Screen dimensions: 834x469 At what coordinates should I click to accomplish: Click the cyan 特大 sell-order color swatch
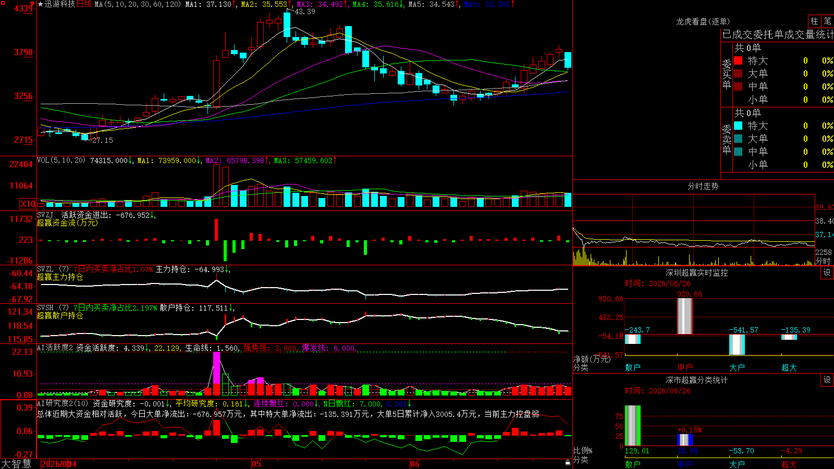pyautogui.click(x=738, y=126)
